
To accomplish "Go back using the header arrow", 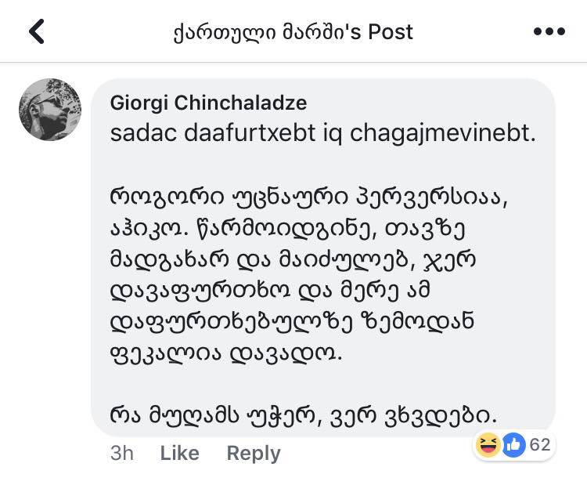I will [37, 31].
